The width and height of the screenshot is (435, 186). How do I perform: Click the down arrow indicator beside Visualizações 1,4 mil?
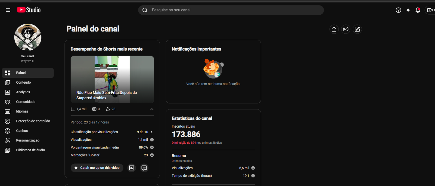coord(152,140)
